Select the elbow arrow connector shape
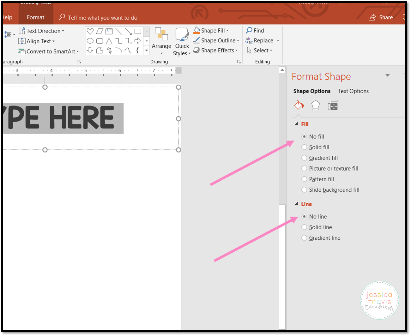 [x=128, y=41]
